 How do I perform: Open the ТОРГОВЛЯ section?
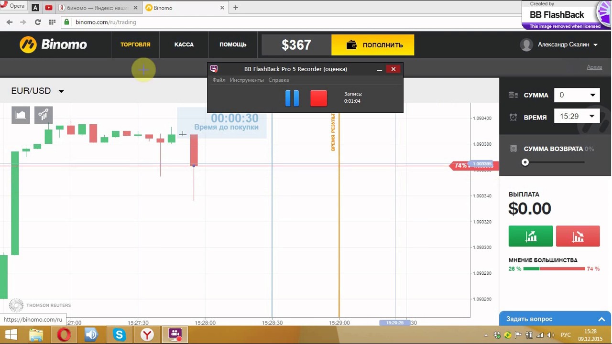[x=135, y=44]
